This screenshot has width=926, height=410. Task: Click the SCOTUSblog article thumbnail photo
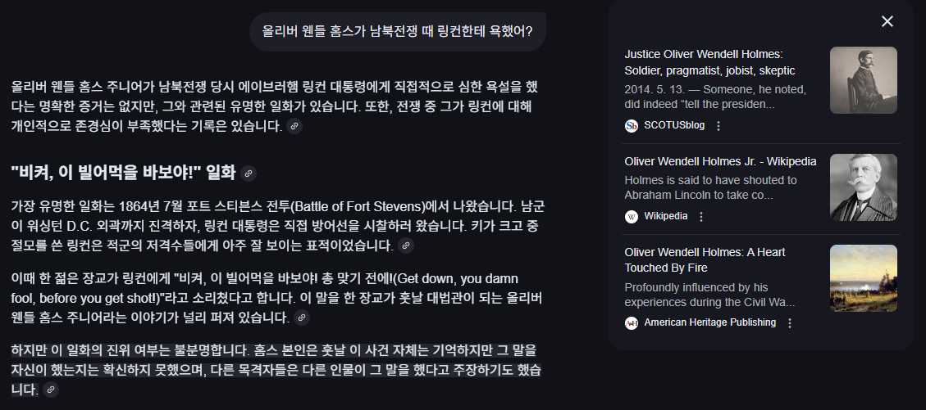pos(863,80)
